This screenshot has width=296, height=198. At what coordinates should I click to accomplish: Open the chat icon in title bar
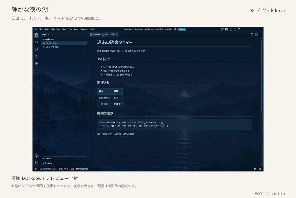[239, 29]
